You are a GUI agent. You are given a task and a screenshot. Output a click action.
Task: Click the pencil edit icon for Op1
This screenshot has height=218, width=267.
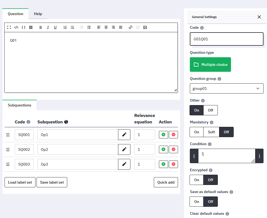pyautogui.click(x=124, y=135)
